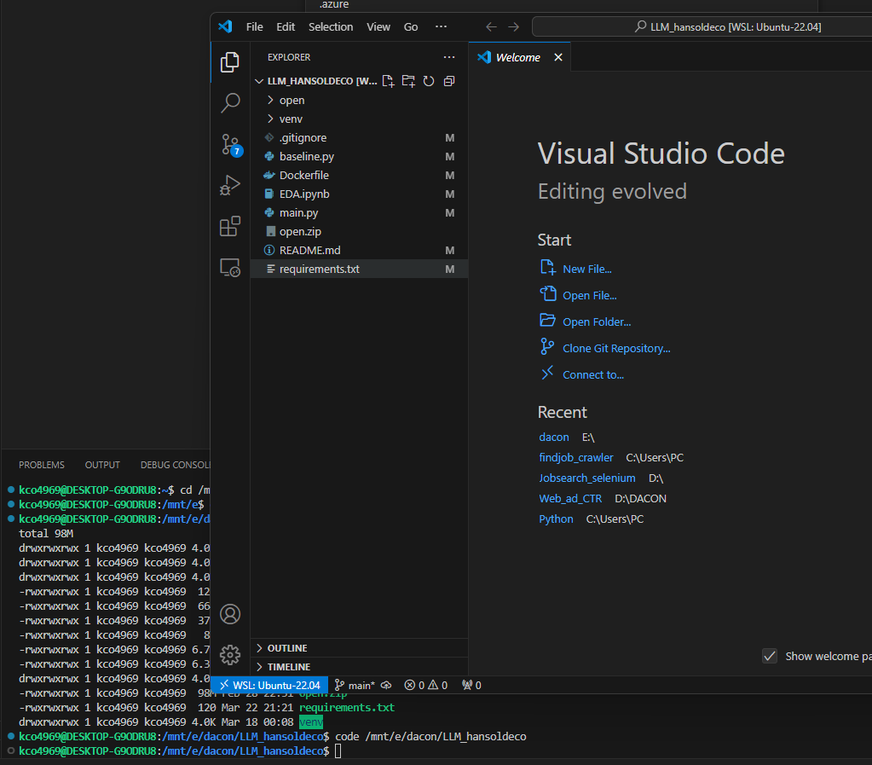Open Explorer views and more actions menu
Image resolution: width=872 pixels, height=765 pixels.
coord(449,57)
